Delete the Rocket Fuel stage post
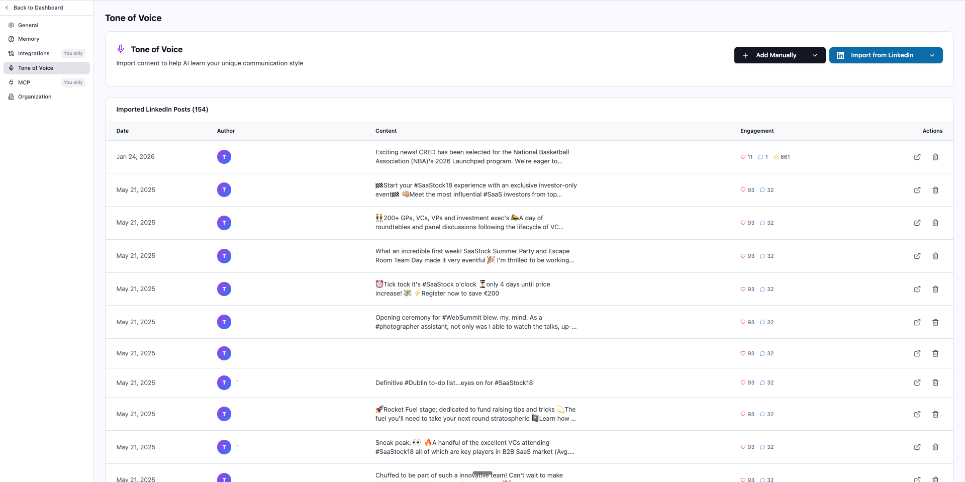This screenshot has width=965, height=482. pyautogui.click(x=935, y=414)
